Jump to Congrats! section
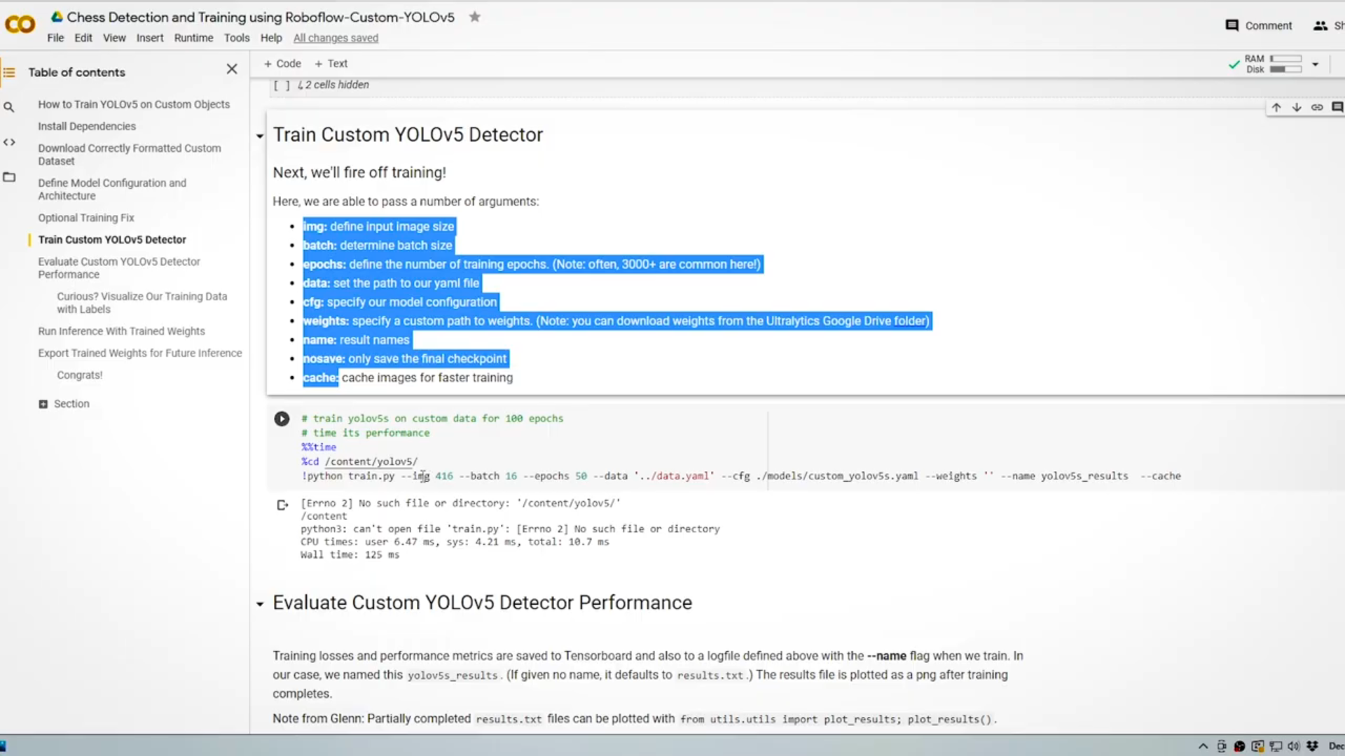1345x756 pixels. [80, 375]
